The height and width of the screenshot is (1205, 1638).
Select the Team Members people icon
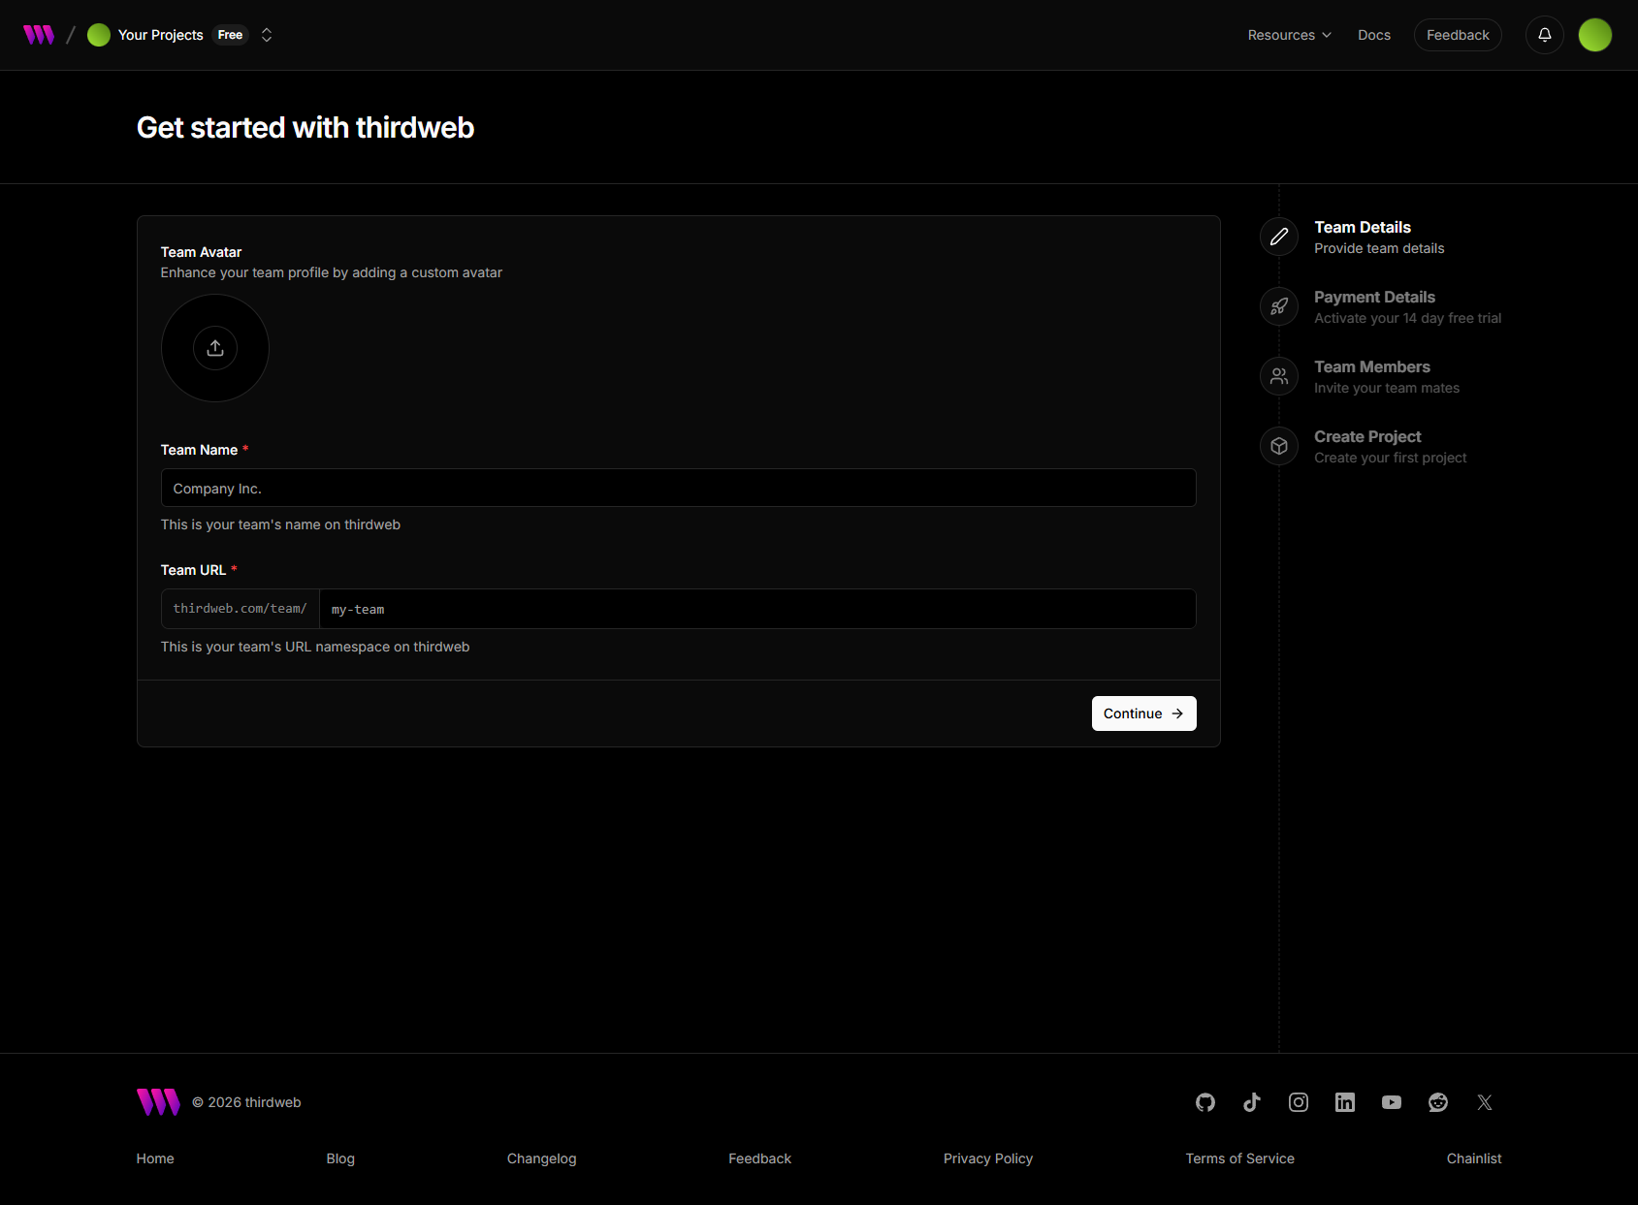pos(1279,376)
